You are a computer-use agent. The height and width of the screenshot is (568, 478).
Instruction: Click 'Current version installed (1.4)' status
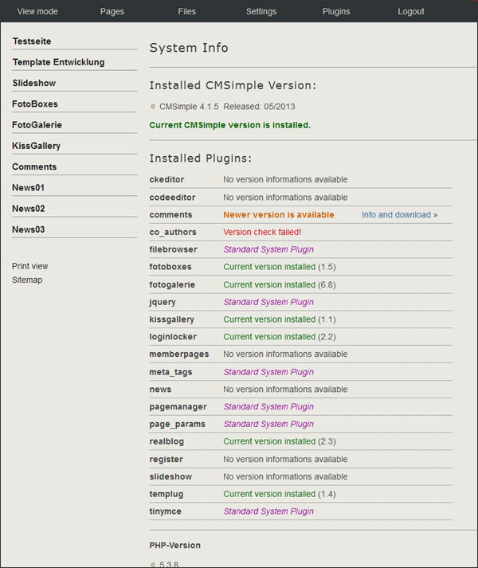coord(280,494)
